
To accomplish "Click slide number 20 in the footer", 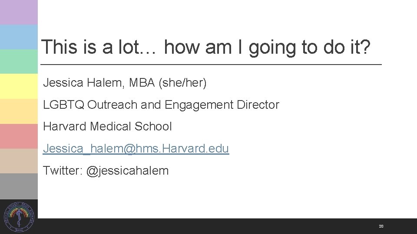I will click(381, 226).
